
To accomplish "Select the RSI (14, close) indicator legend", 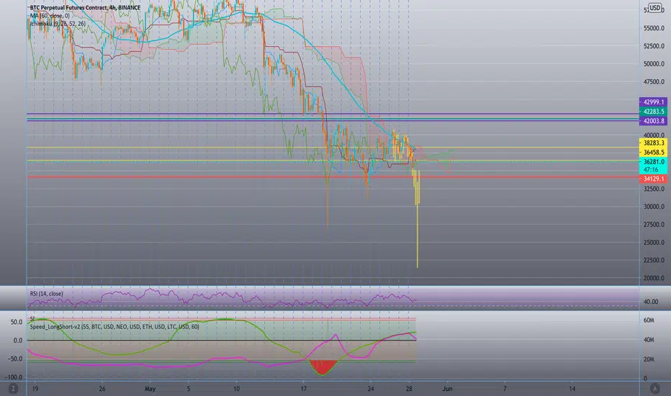I will (46, 294).
